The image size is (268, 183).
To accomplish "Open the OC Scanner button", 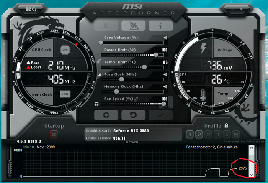I will click(31, 9).
